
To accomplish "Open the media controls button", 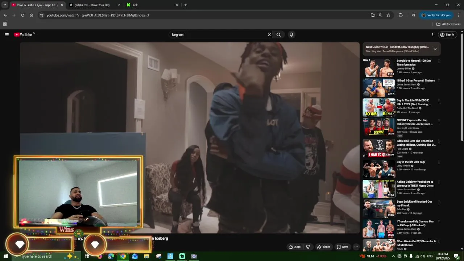I will click(413, 15).
